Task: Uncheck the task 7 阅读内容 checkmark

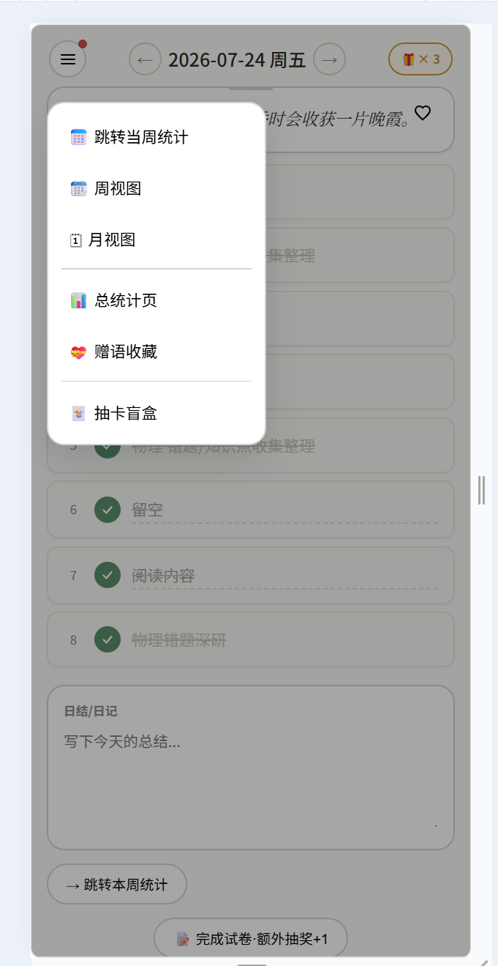Action: click(107, 575)
